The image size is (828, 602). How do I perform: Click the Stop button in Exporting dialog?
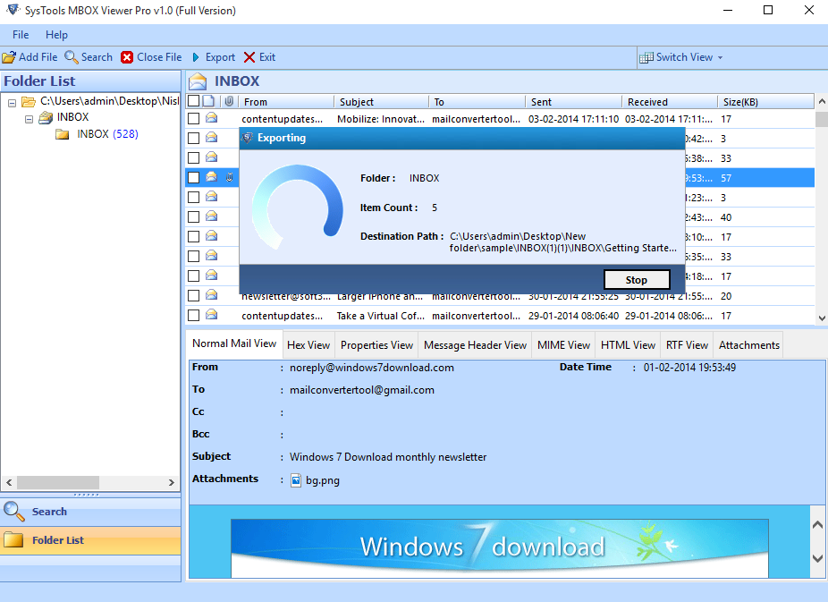click(637, 280)
